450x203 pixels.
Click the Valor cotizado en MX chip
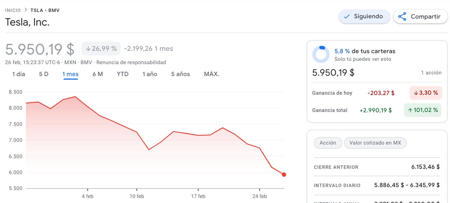tap(375, 143)
